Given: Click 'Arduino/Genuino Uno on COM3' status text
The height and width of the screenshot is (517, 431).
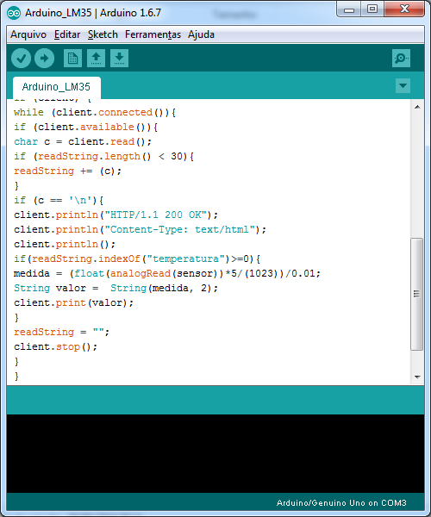Looking at the screenshot, I should coord(341,503).
